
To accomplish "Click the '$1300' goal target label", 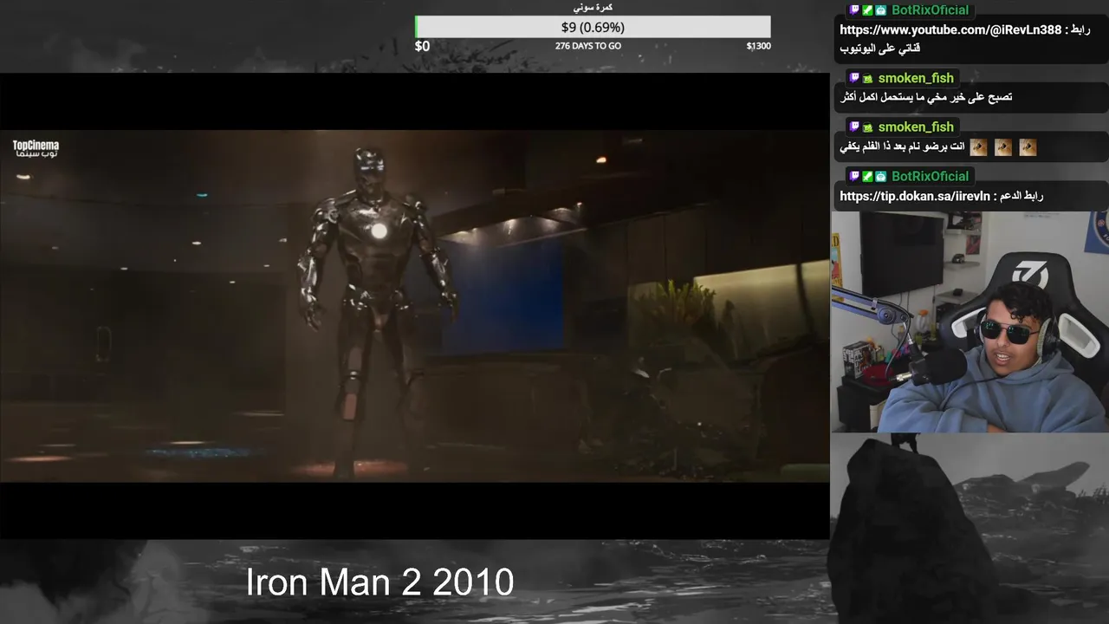I will pyautogui.click(x=758, y=46).
